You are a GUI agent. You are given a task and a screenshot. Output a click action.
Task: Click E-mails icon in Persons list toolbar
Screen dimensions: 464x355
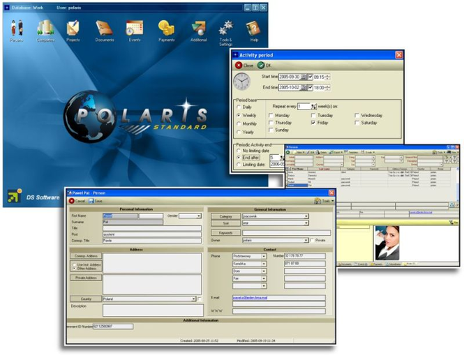click(363, 152)
